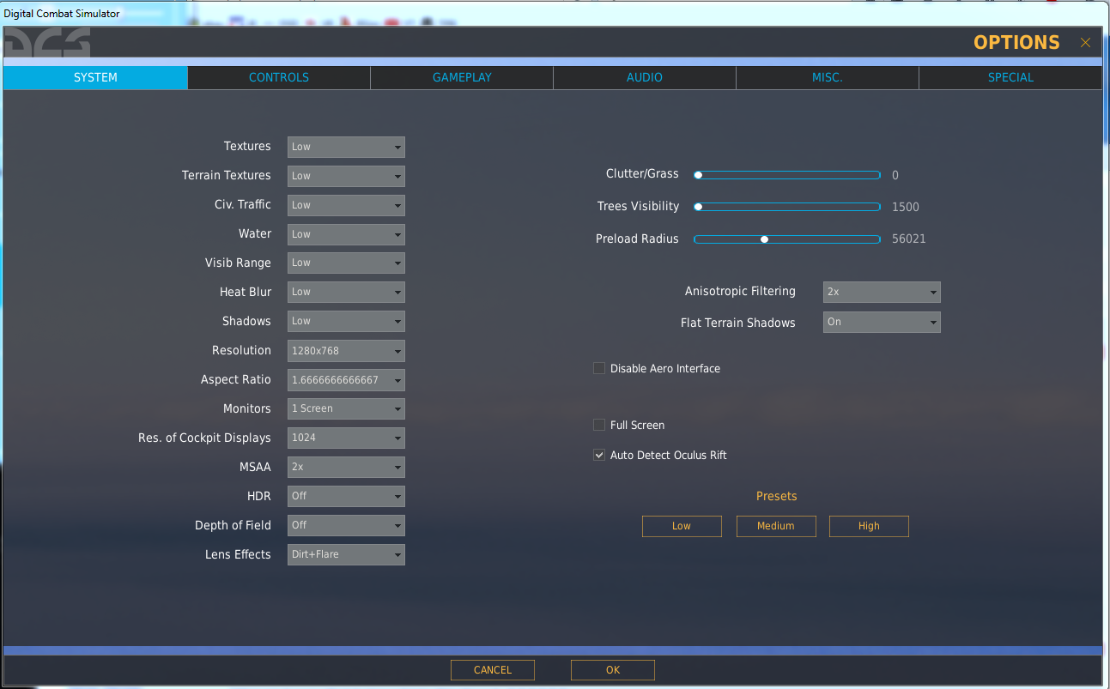Uncheck Auto Detect Oculus Rift
The image size is (1110, 689).
click(599, 455)
